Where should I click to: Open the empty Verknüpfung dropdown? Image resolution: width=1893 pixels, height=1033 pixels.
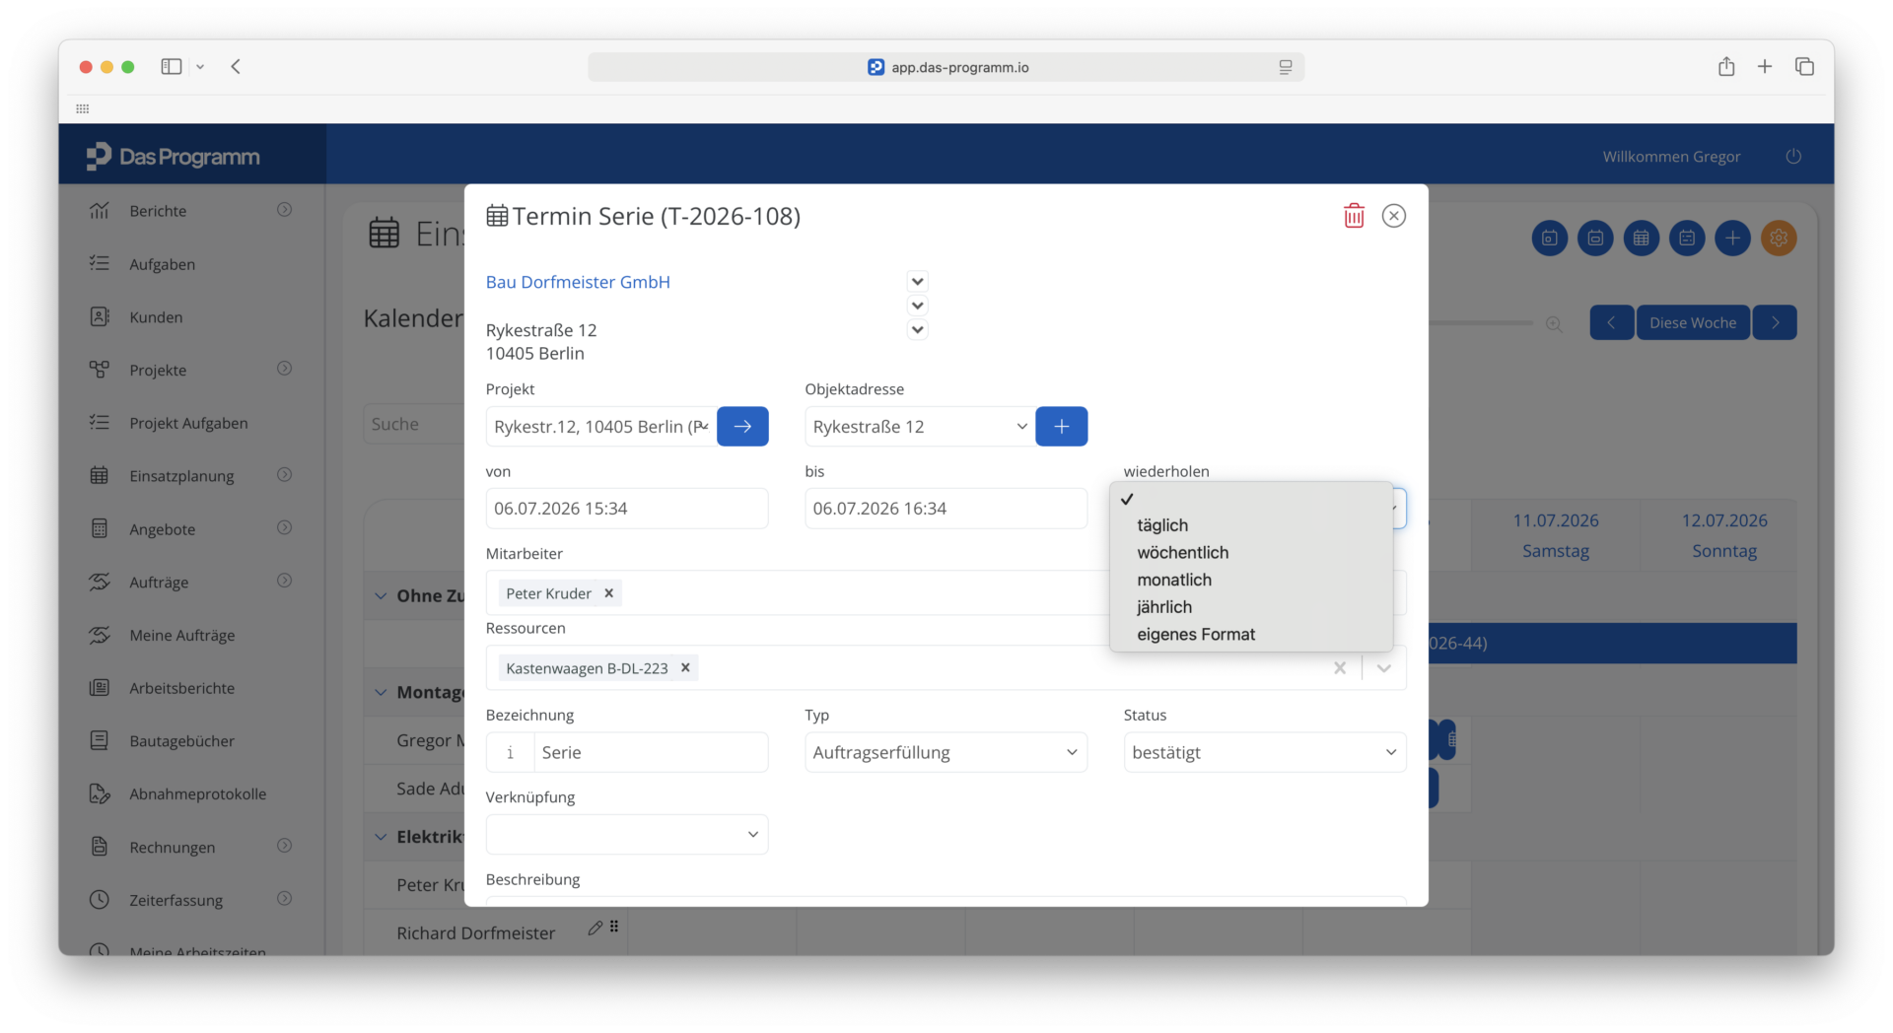627,835
